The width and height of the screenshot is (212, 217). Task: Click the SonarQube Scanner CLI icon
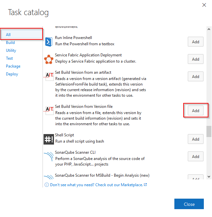click(49, 156)
